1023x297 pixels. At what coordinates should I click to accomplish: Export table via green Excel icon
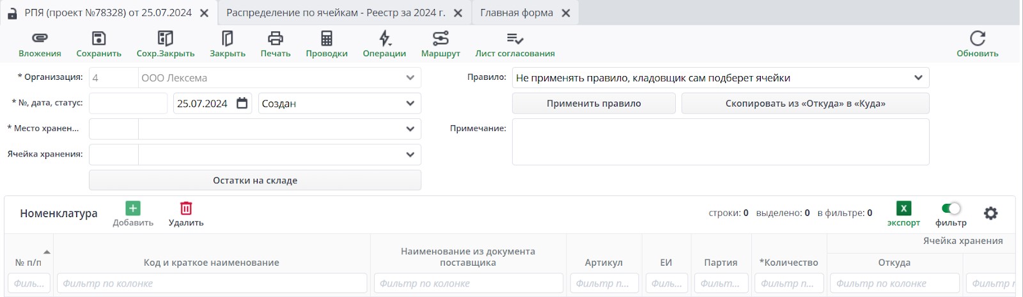pos(903,208)
